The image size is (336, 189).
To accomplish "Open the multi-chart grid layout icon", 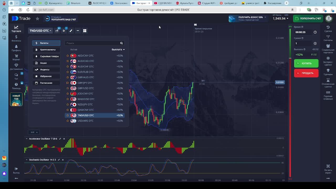I will click(85, 31).
